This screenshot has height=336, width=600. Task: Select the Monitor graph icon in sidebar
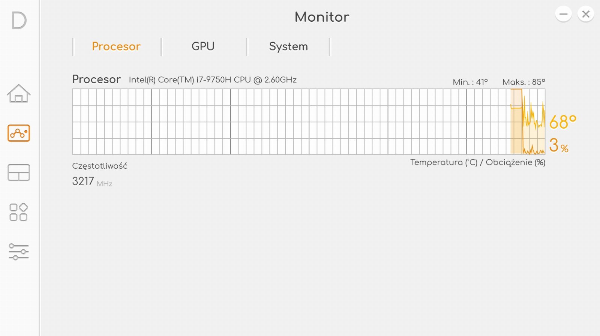pyautogui.click(x=19, y=133)
